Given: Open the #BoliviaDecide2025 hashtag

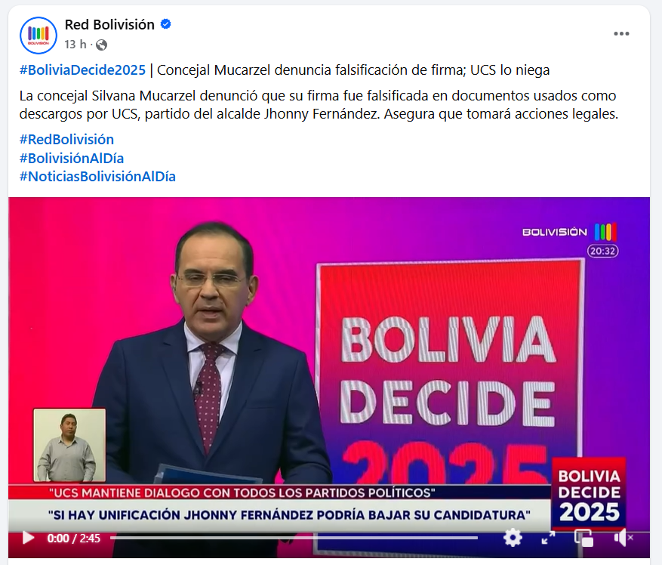Looking at the screenshot, I should click(82, 69).
